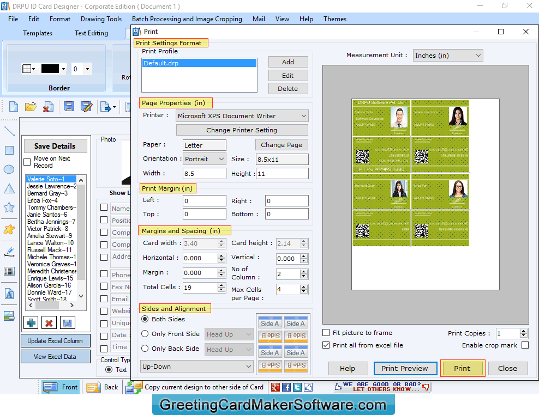Image resolution: width=539 pixels, height=415 pixels.
Task: Click the thumbs-up like icon
Action: coord(308,387)
